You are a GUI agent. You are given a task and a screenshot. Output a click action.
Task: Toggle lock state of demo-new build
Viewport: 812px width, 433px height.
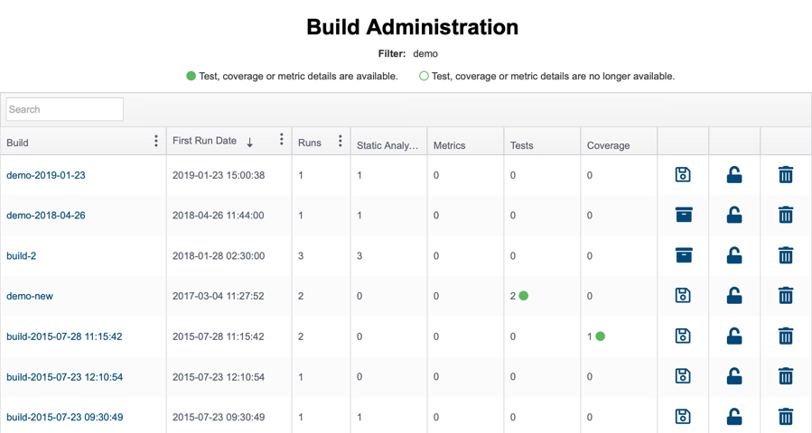733,296
